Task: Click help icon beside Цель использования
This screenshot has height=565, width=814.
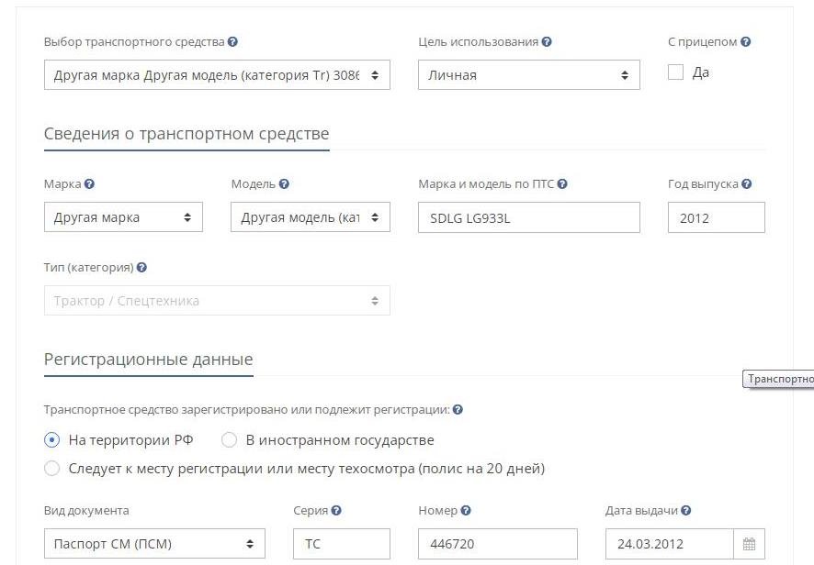Action: (547, 42)
